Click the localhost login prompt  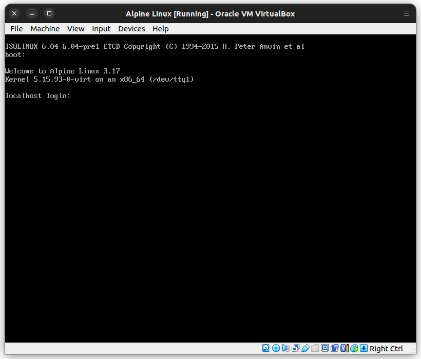pos(38,96)
